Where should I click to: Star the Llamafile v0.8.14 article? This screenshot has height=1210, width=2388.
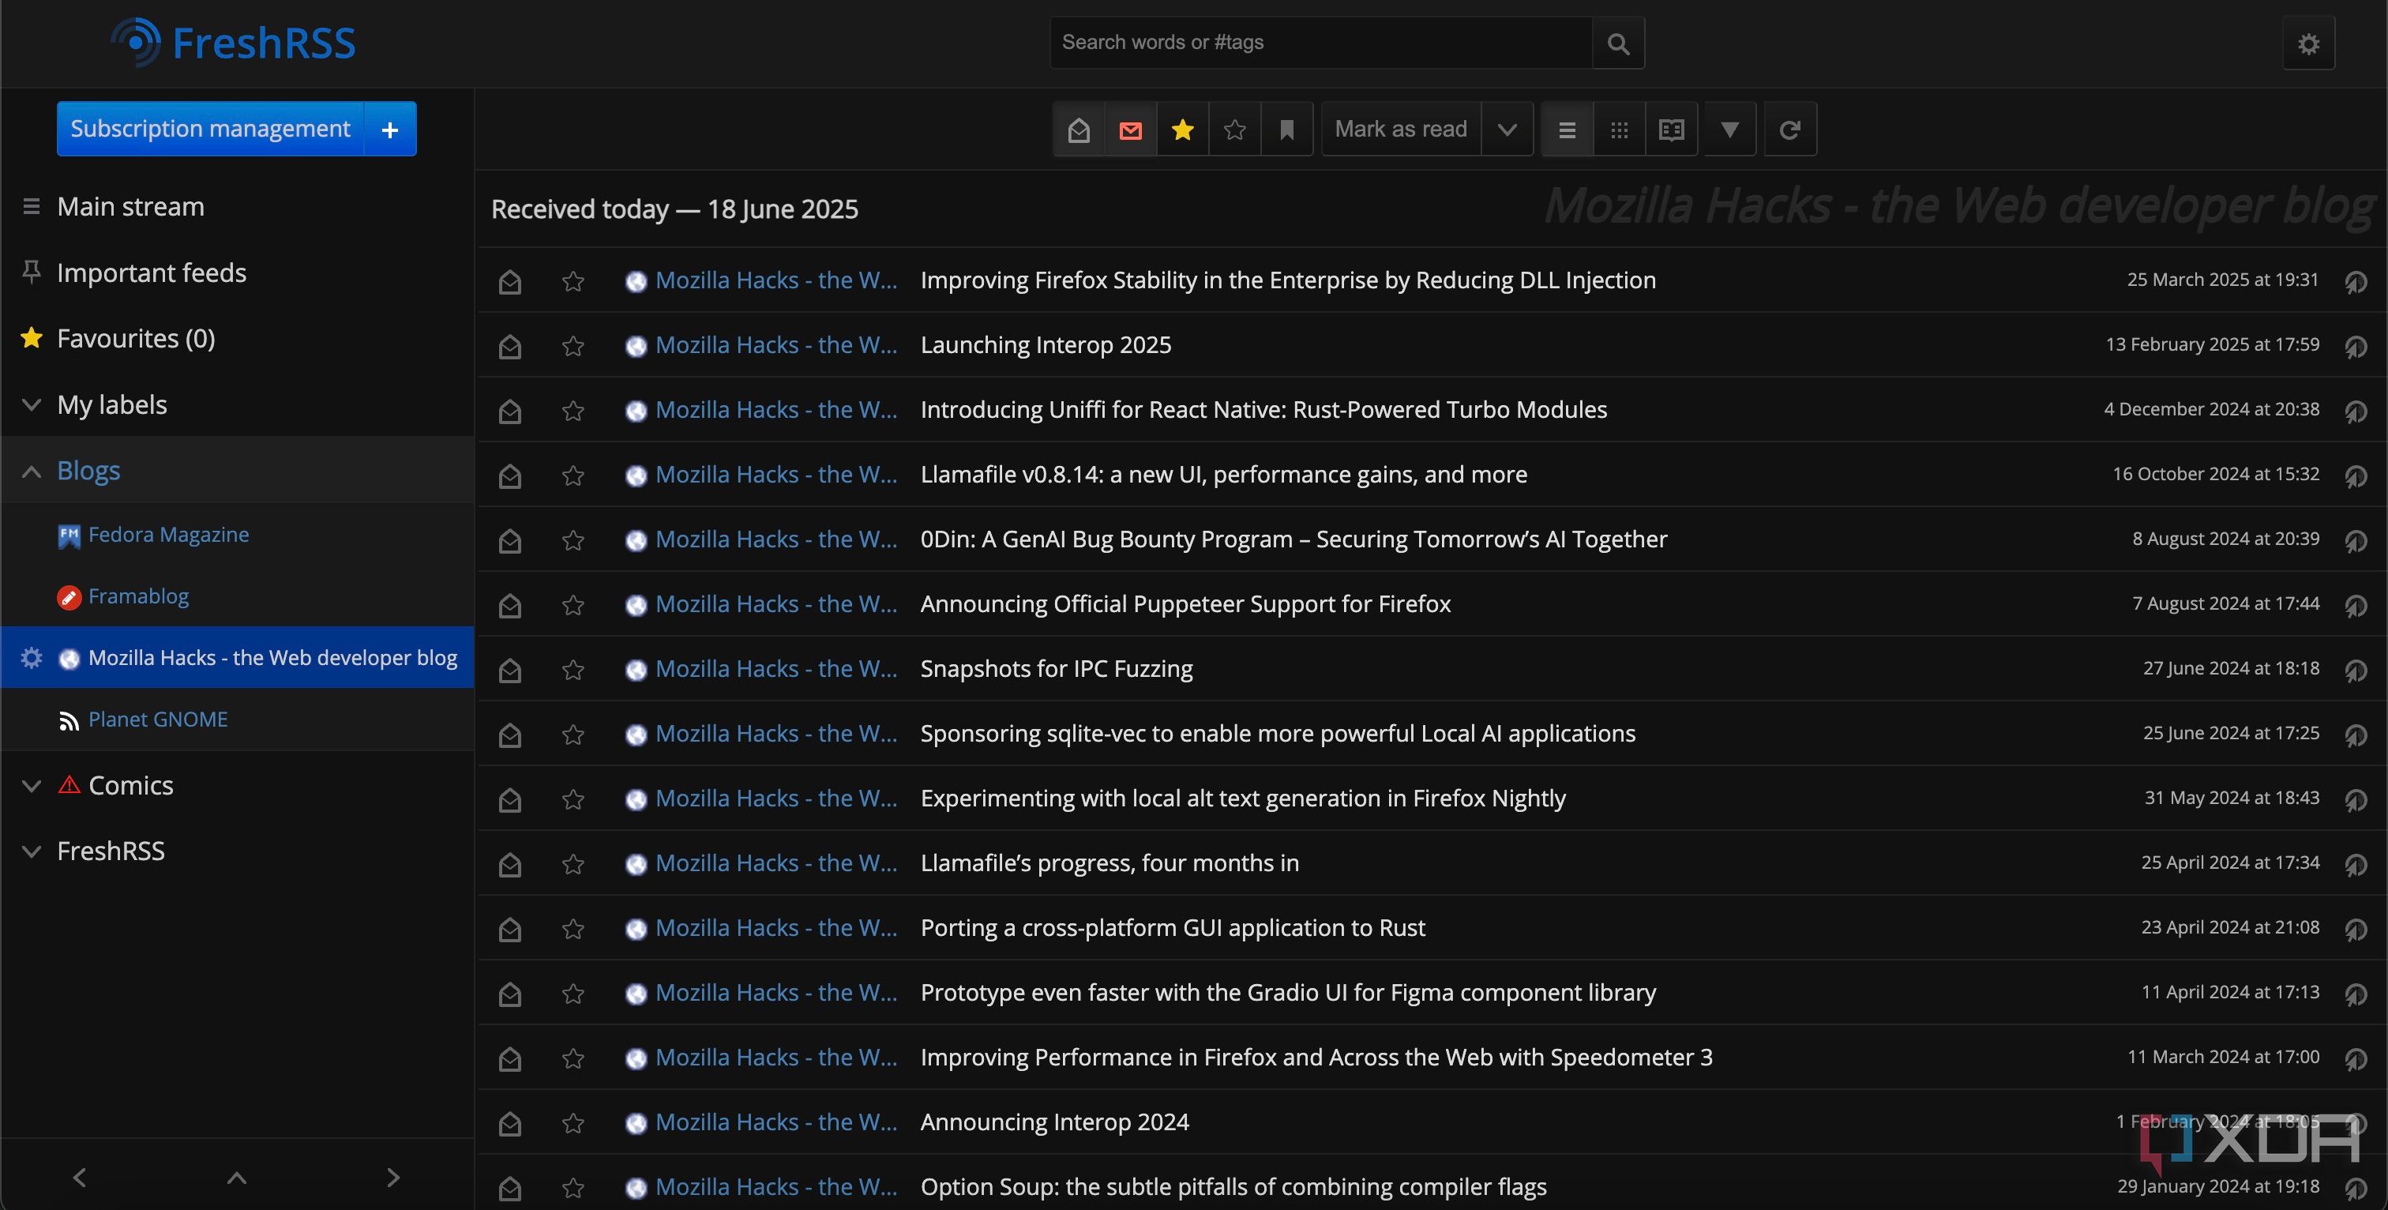(573, 475)
